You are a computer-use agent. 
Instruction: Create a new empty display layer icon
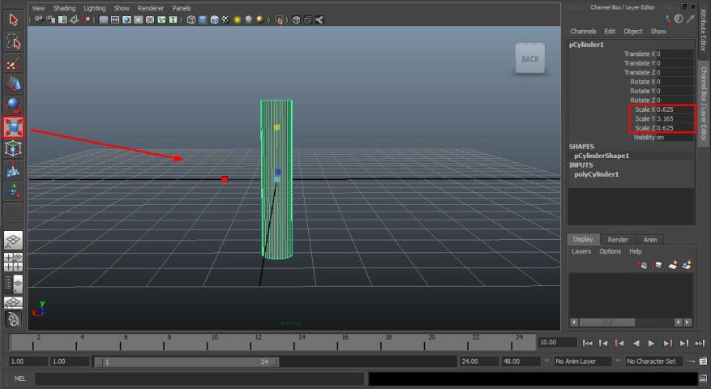pyautogui.click(x=672, y=265)
